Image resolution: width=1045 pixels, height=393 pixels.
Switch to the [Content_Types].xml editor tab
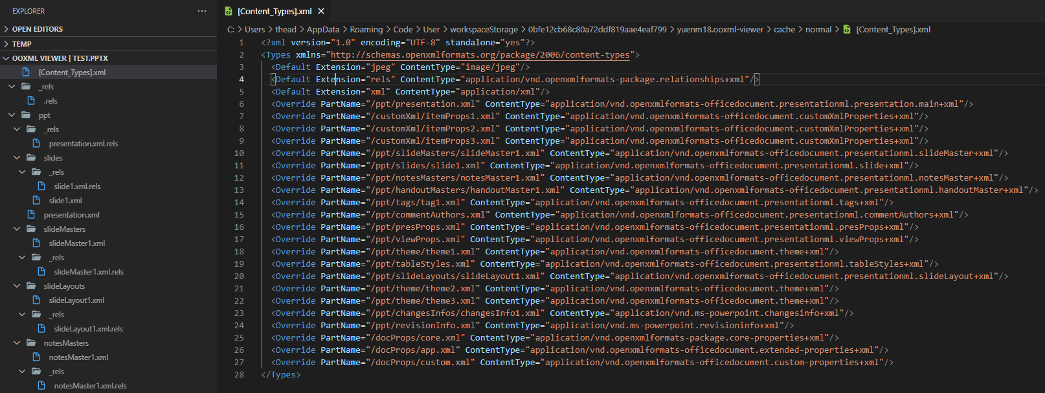[274, 11]
